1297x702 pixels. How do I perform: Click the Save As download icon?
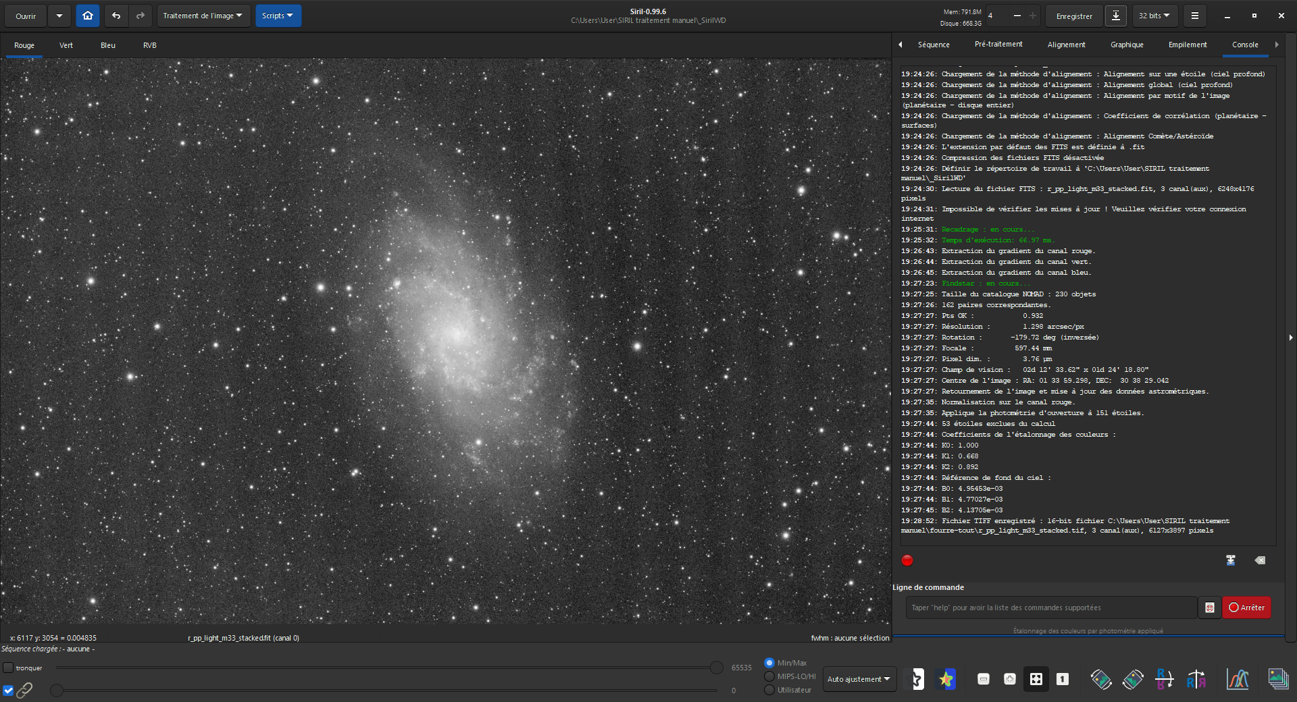1116,16
